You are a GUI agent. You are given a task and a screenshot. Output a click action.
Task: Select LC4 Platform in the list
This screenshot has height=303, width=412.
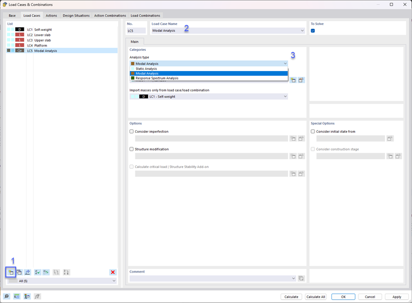[x=62, y=45]
